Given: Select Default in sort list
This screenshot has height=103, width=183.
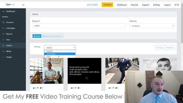Looking at the screenshot, I should (x=60, y=51).
